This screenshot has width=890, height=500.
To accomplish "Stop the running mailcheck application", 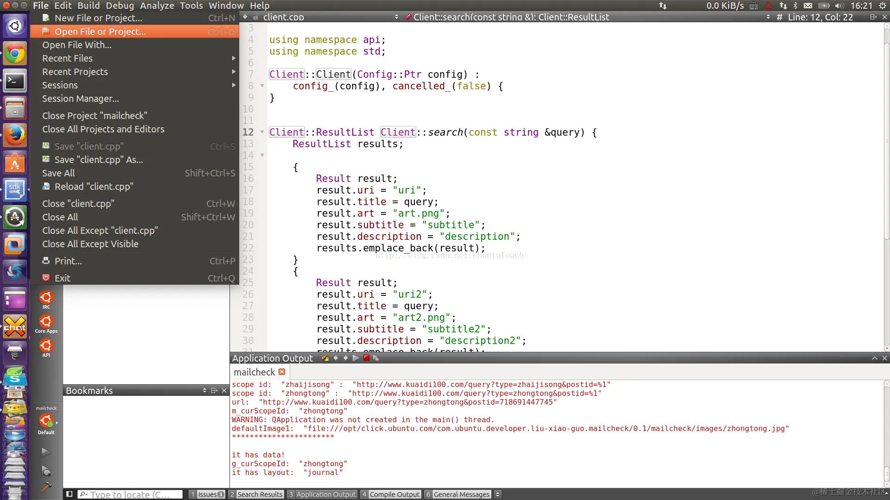I will click(x=366, y=358).
